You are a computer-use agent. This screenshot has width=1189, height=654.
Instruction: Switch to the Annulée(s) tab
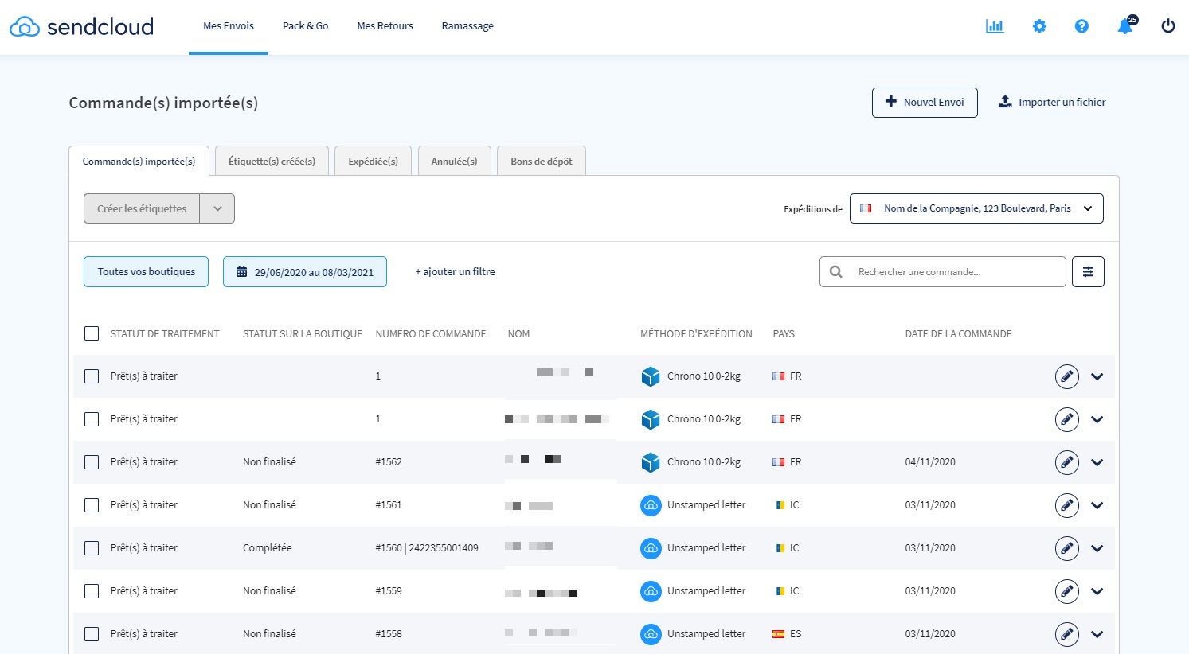(x=454, y=161)
